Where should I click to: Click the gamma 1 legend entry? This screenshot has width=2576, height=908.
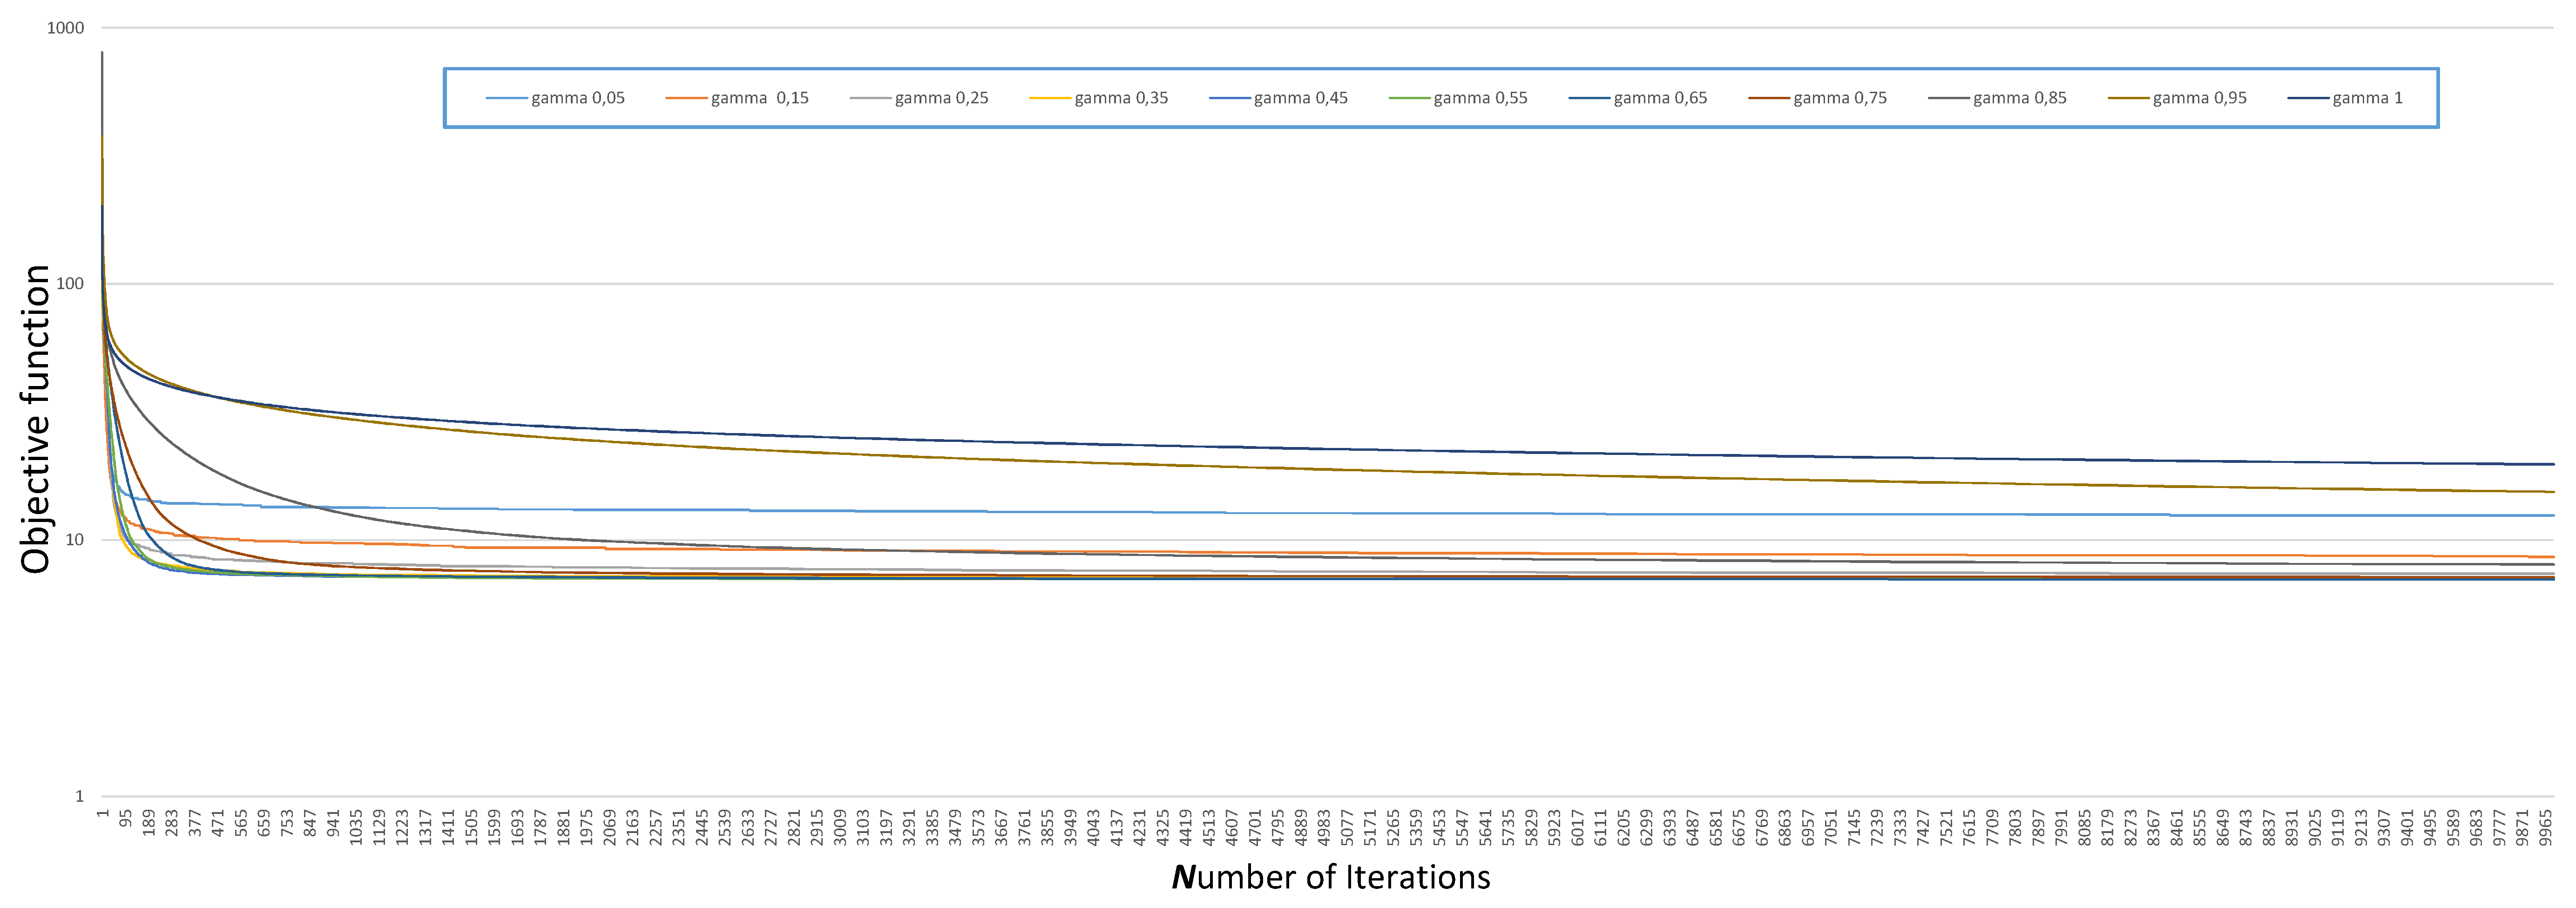coord(2367,98)
